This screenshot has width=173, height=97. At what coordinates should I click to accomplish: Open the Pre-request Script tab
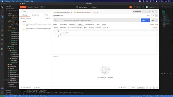coord(89,25)
